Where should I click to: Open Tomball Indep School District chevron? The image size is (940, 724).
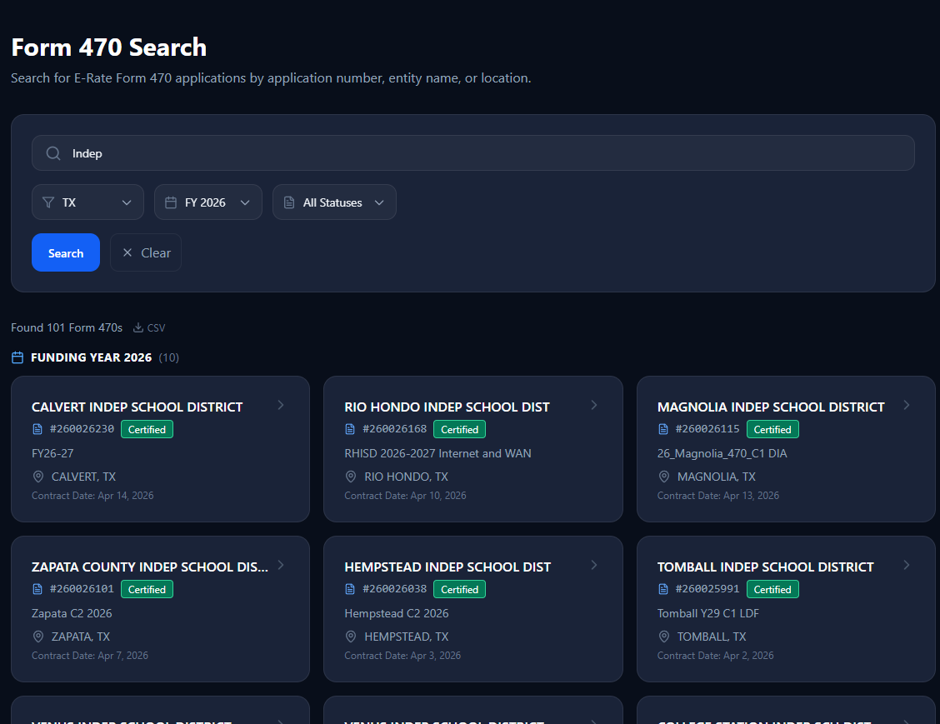[907, 565]
